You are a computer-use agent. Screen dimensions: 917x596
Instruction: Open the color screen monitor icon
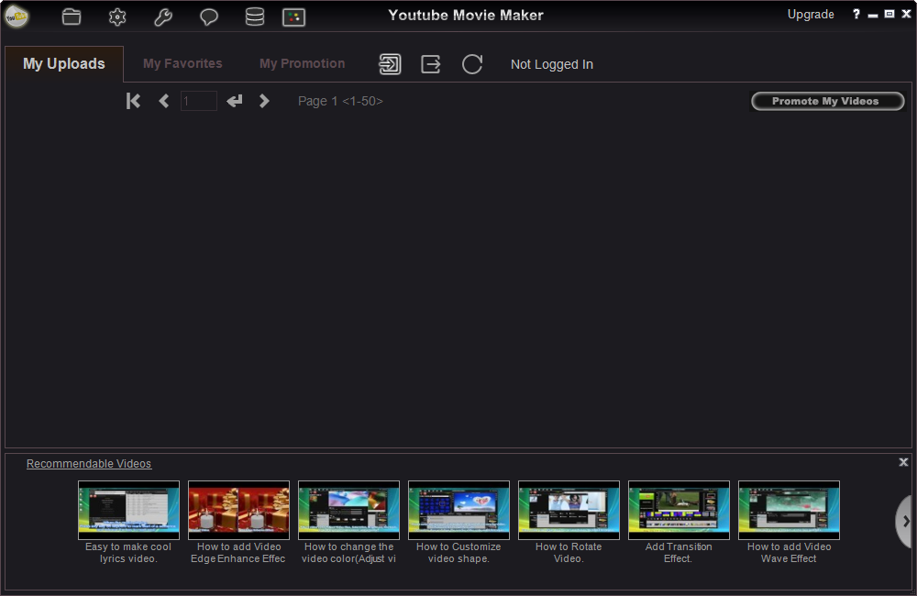pos(293,17)
